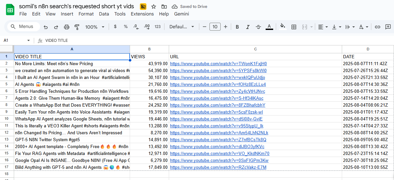Open the Extensions menu
Viewport: 394px width, 180px height.
coord(142,14)
